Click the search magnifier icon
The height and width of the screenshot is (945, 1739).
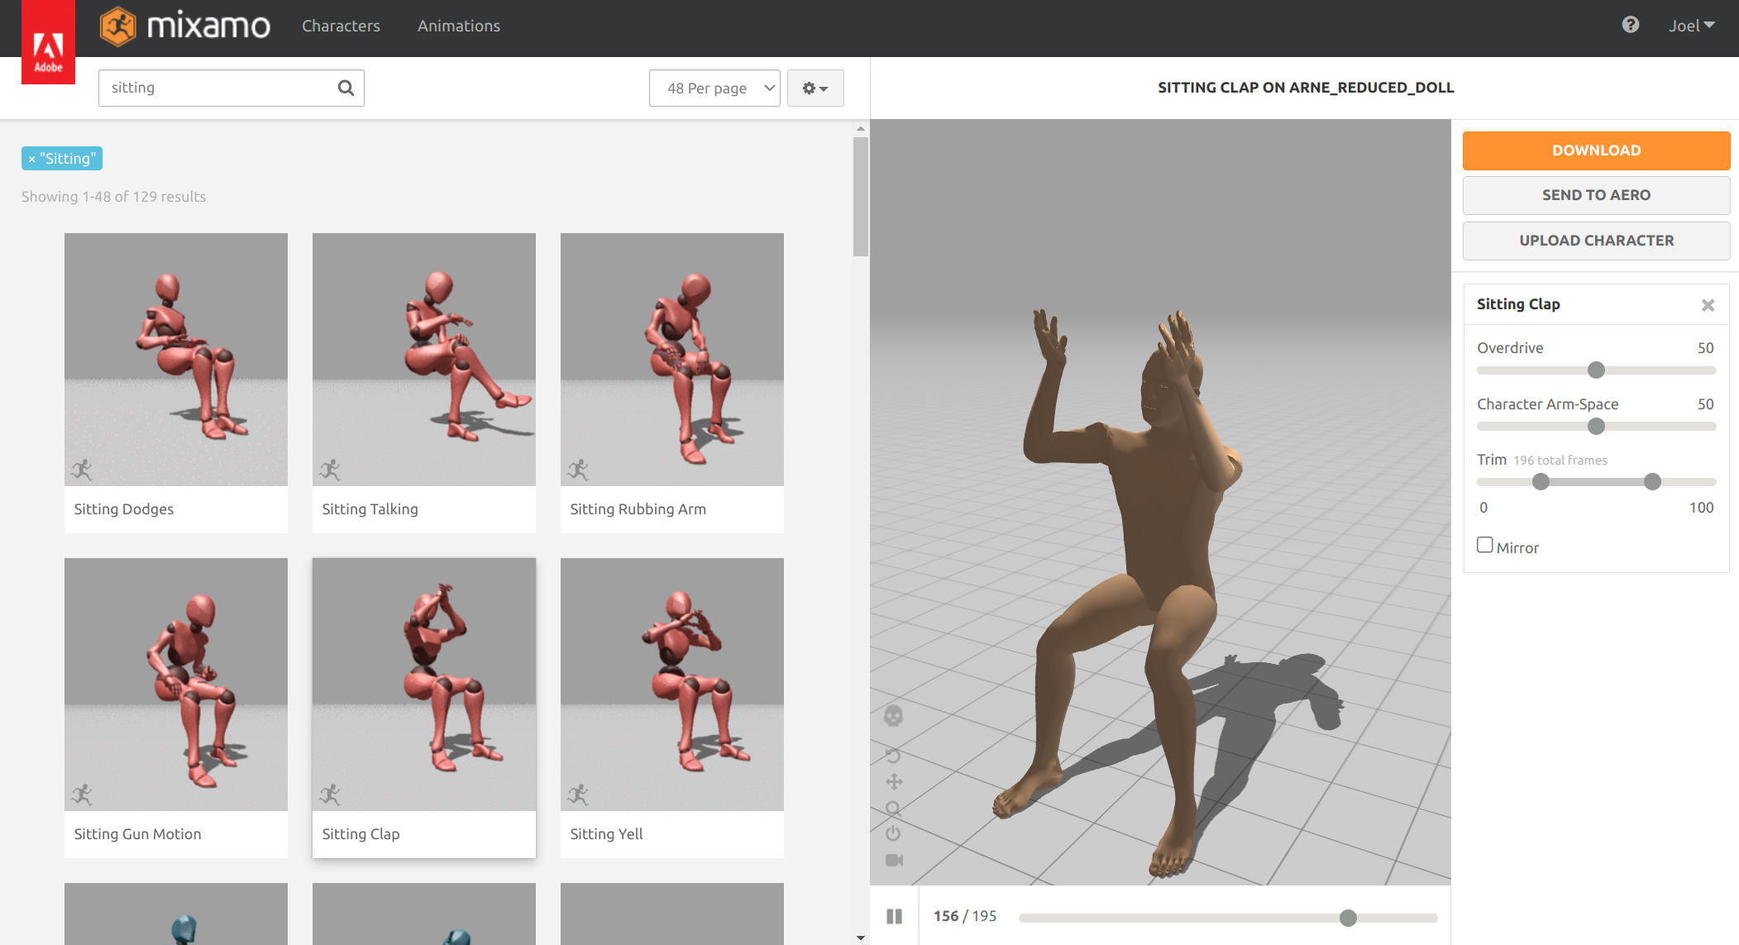tap(346, 88)
